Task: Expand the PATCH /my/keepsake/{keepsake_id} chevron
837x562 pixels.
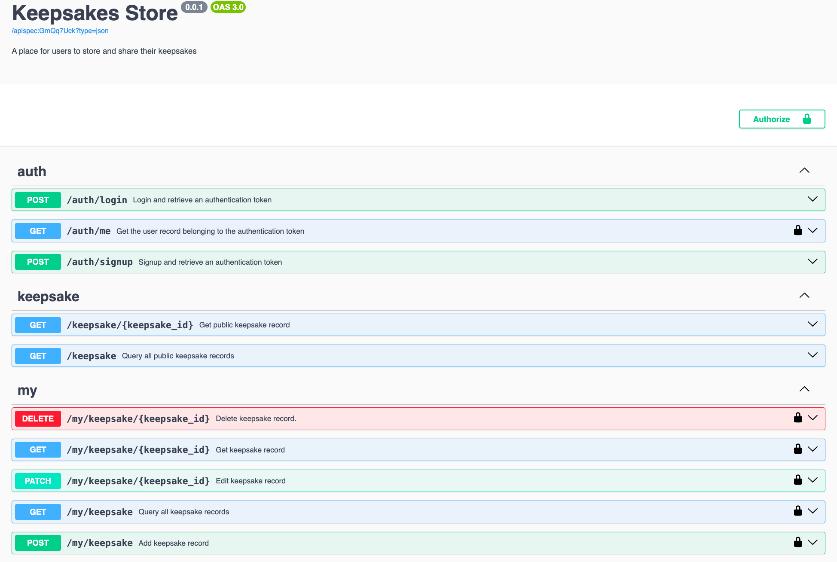Action: click(x=813, y=480)
